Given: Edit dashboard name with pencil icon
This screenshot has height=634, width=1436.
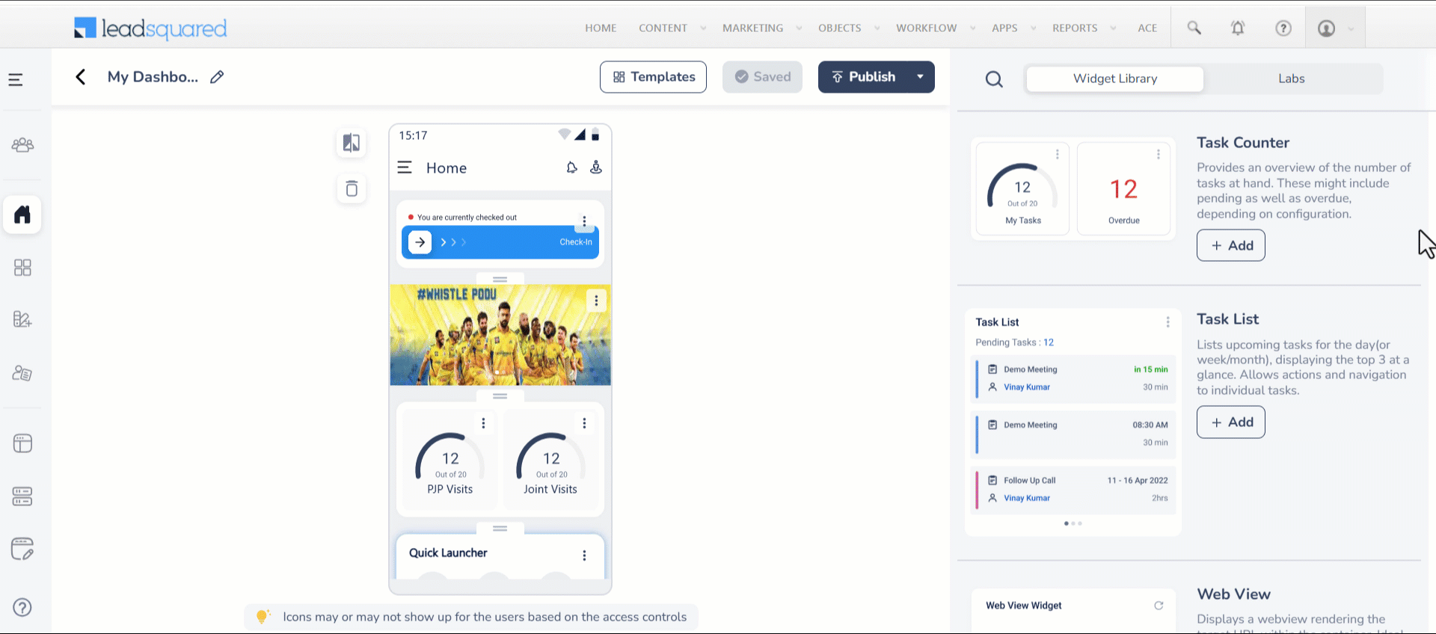Looking at the screenshot, I should click(217, 77).
